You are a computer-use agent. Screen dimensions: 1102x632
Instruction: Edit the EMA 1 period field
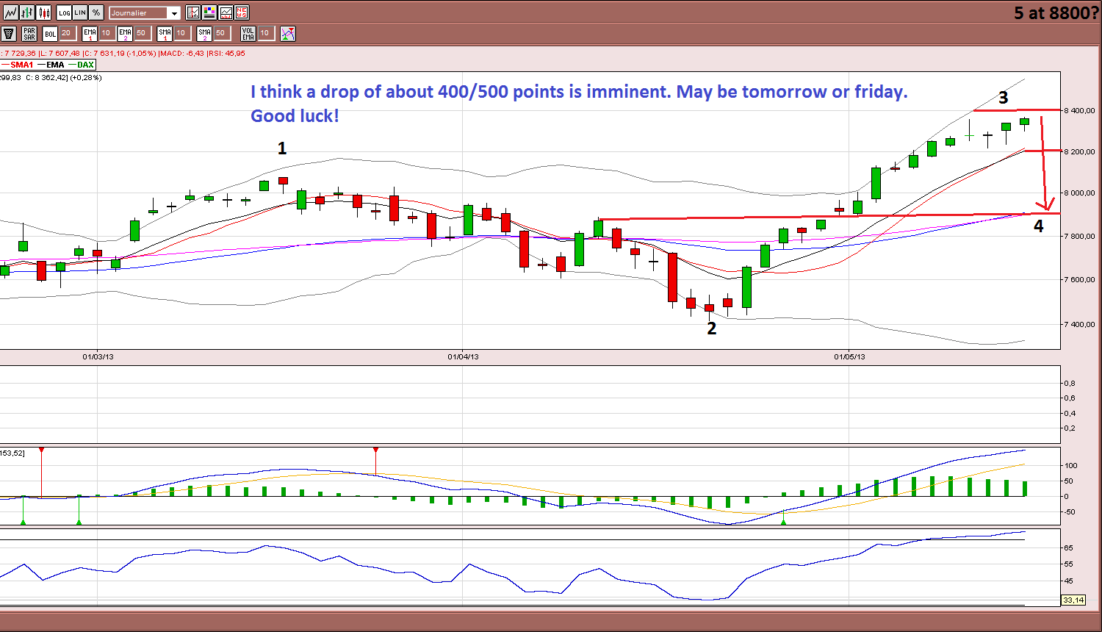coord(107,33)
